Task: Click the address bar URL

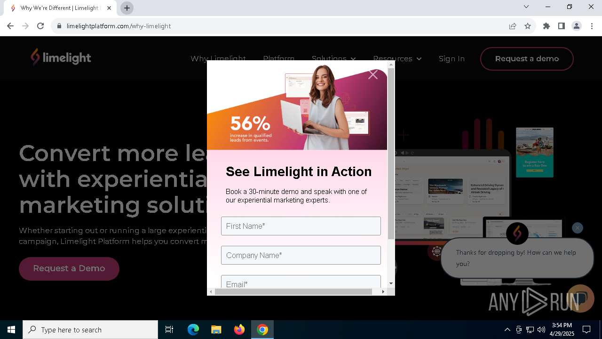Action: pos(119,26)
